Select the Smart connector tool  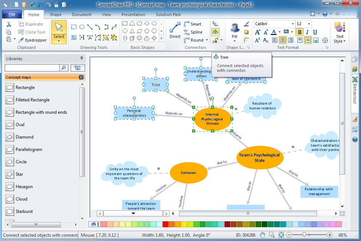click(x=195, y=24)
